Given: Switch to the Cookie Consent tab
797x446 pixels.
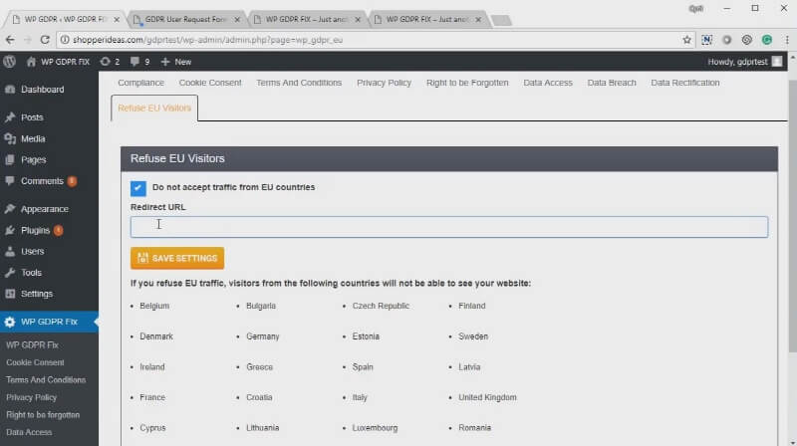Looking at the screenshot, I should (x=210, y=83).
